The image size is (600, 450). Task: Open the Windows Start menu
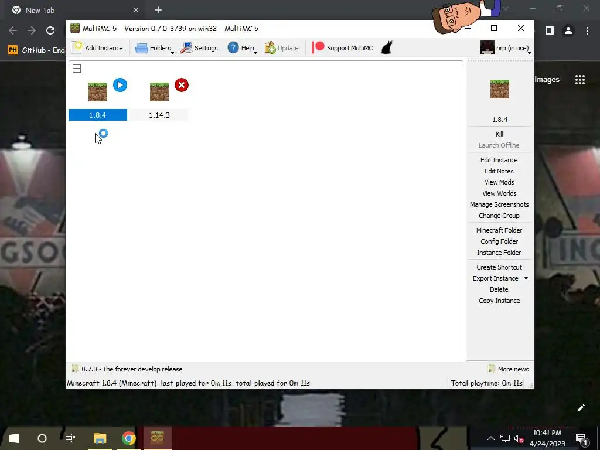[14, 438]
